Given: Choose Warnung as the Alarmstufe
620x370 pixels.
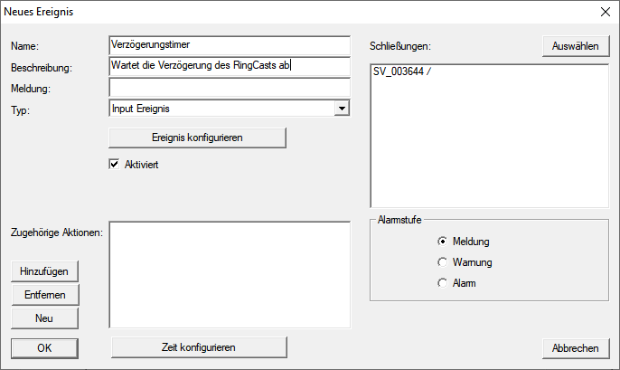Looking at the screenshot, I should (x=442, y=262).
